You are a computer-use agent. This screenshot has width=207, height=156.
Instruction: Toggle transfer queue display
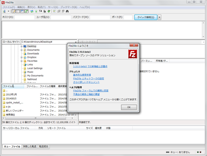[26, 11]
